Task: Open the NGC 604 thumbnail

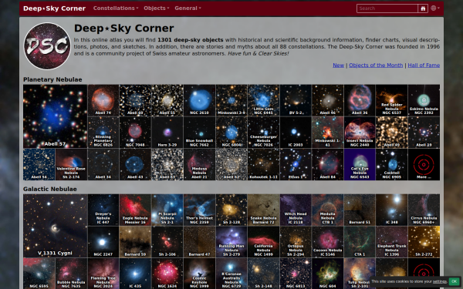Action: (x=327, y=274)
